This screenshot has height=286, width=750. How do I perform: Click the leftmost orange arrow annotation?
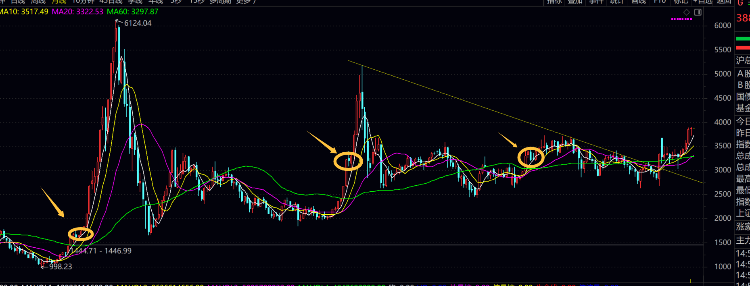pos(52,202)
